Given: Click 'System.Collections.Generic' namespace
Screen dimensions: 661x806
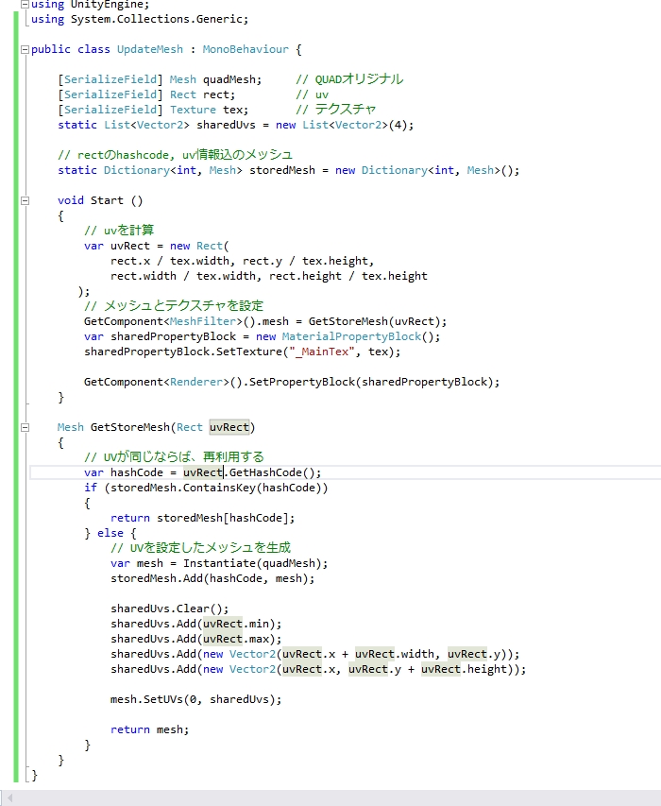Looking at the screenshot, I should coord(156,19).
